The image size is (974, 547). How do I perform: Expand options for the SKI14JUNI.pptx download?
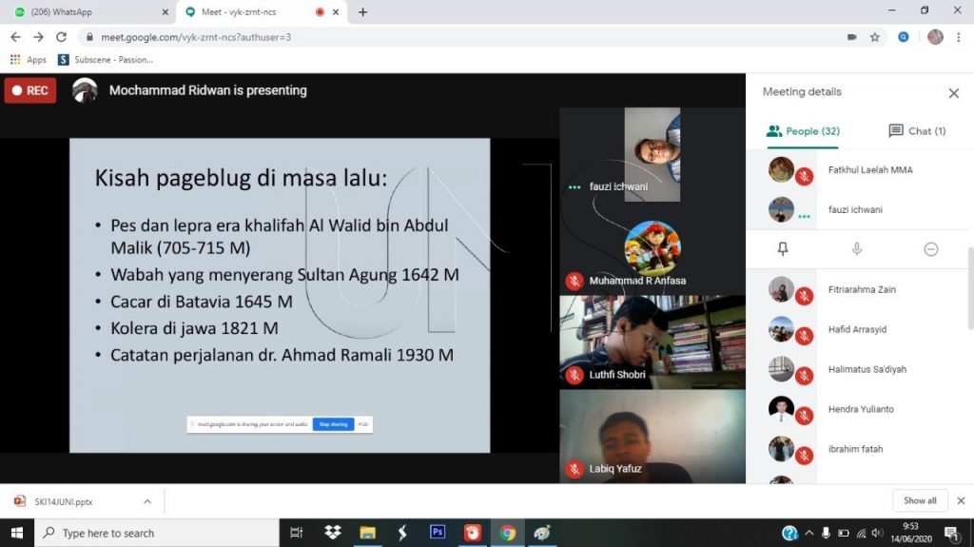coord(147,501)
